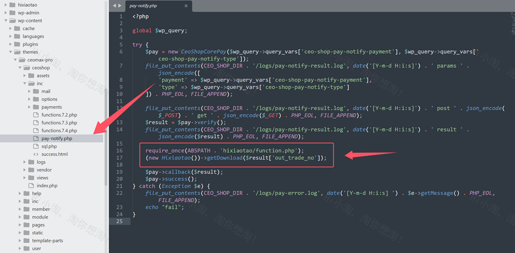This screenshot has height=253, width=515.
Task: Open functions.7.4.php from the file tree
Action: (x=59, y=131)
